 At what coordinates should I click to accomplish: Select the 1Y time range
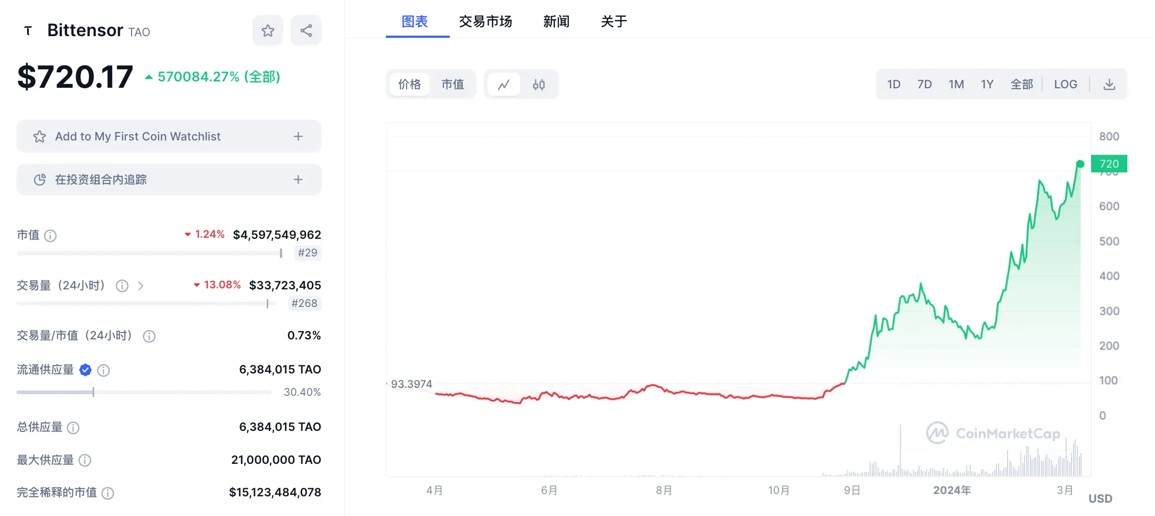(987, 84)
